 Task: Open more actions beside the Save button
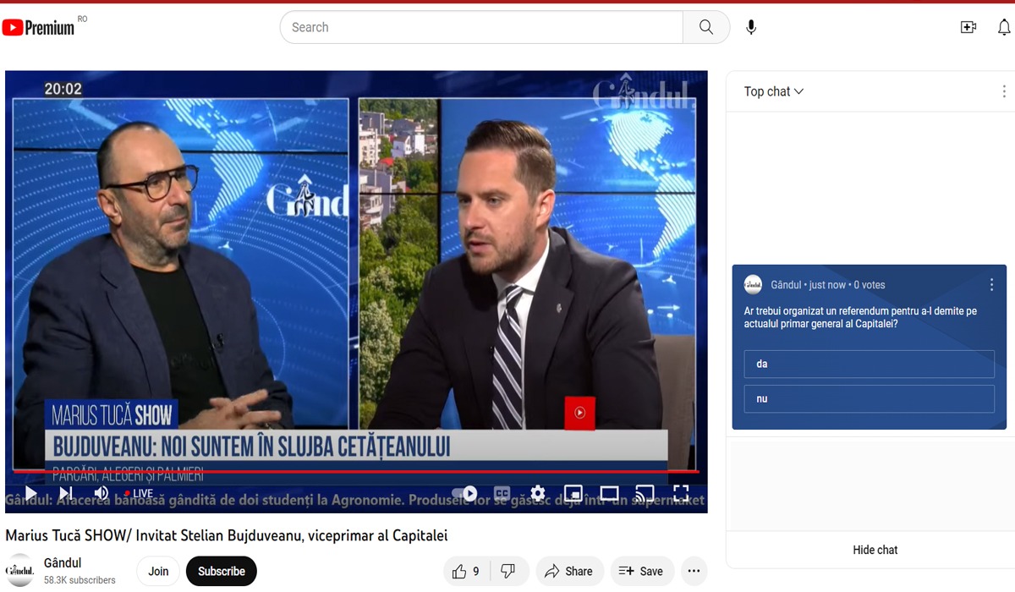pos(694,572)
